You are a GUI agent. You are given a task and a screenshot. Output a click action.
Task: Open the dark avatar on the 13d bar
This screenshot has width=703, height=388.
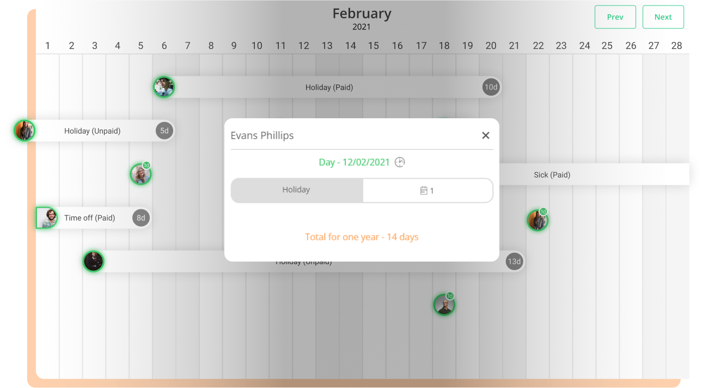click(x=93, y=262)
